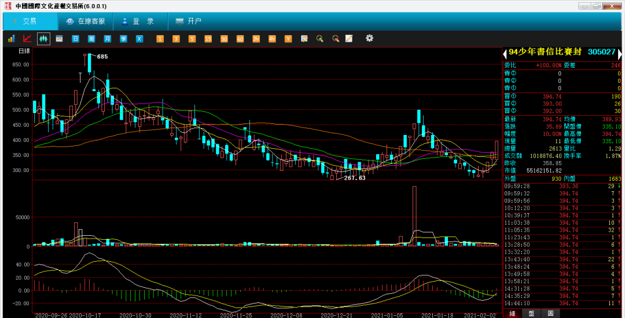625x318 pixels.
Task: Click the 14:44:10 trade record row
Action: click(x=562, y=304)
